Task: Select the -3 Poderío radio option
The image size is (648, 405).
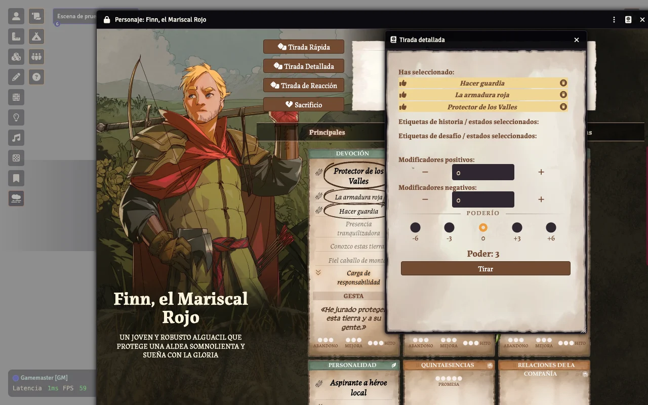Action: point(449,227)
